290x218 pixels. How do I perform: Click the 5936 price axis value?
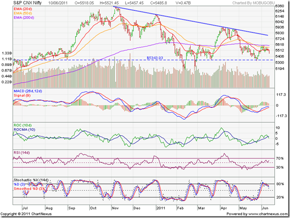(280, 27)
